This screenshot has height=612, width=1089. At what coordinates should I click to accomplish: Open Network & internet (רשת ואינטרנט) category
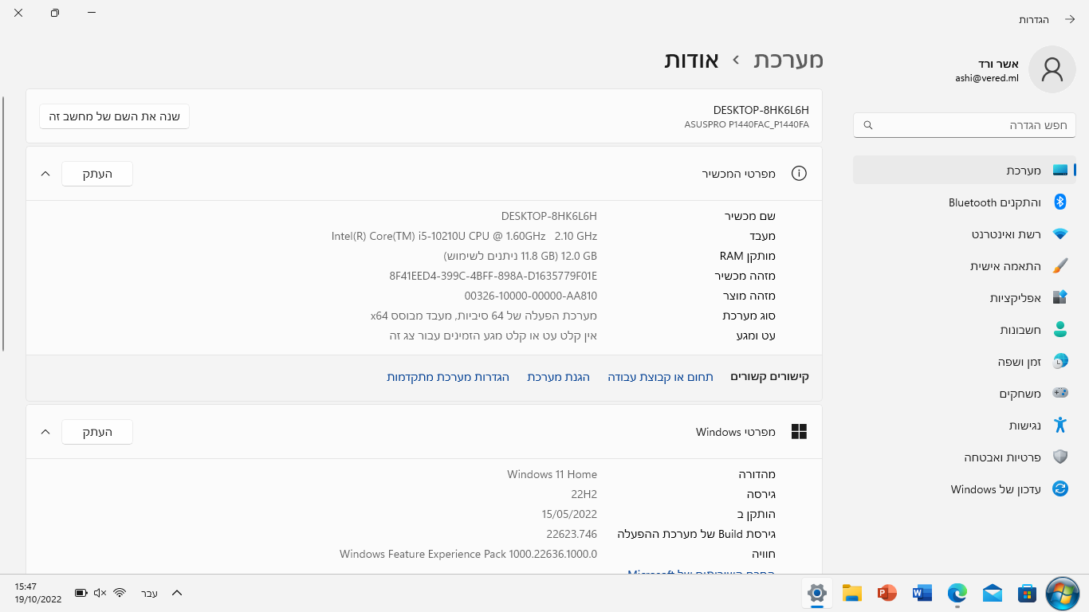click(965, 234)
